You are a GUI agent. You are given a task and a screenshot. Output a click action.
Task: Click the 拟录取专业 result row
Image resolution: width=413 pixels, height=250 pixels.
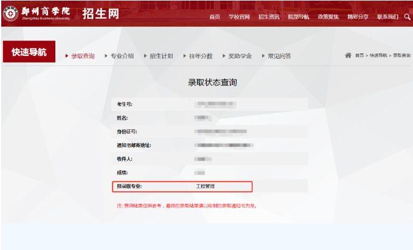point(182,186)
